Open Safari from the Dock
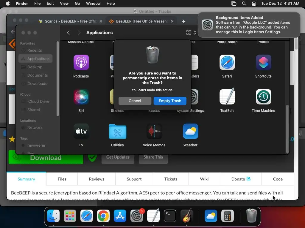This screenshot has height=228, width=305. click(87, 216)
